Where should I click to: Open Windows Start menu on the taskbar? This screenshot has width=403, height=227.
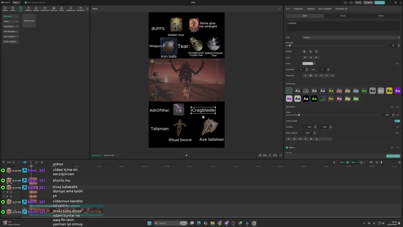click(150, 223)
